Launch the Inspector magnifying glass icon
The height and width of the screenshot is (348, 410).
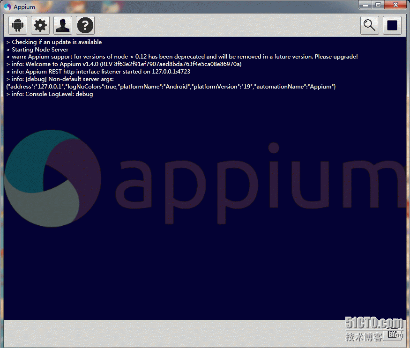tap(370, 25)
